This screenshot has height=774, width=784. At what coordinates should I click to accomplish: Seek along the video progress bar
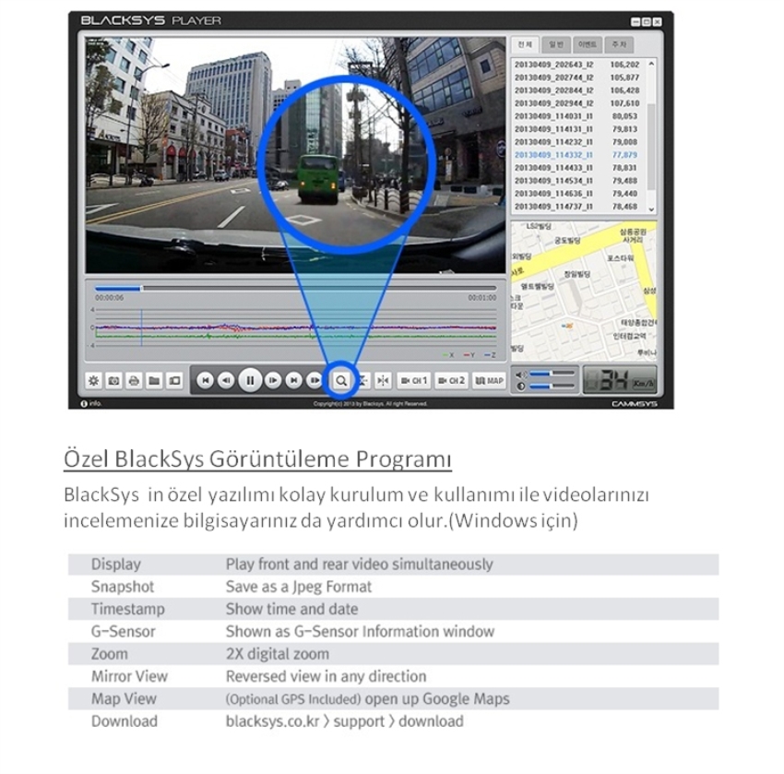(295, 288)
